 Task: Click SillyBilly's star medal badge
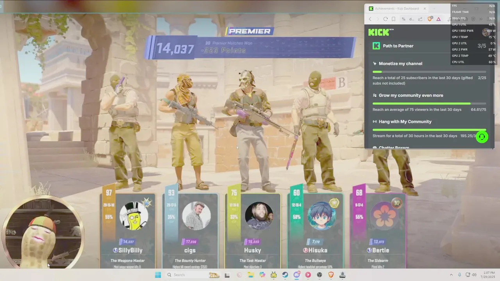[147, 202]
